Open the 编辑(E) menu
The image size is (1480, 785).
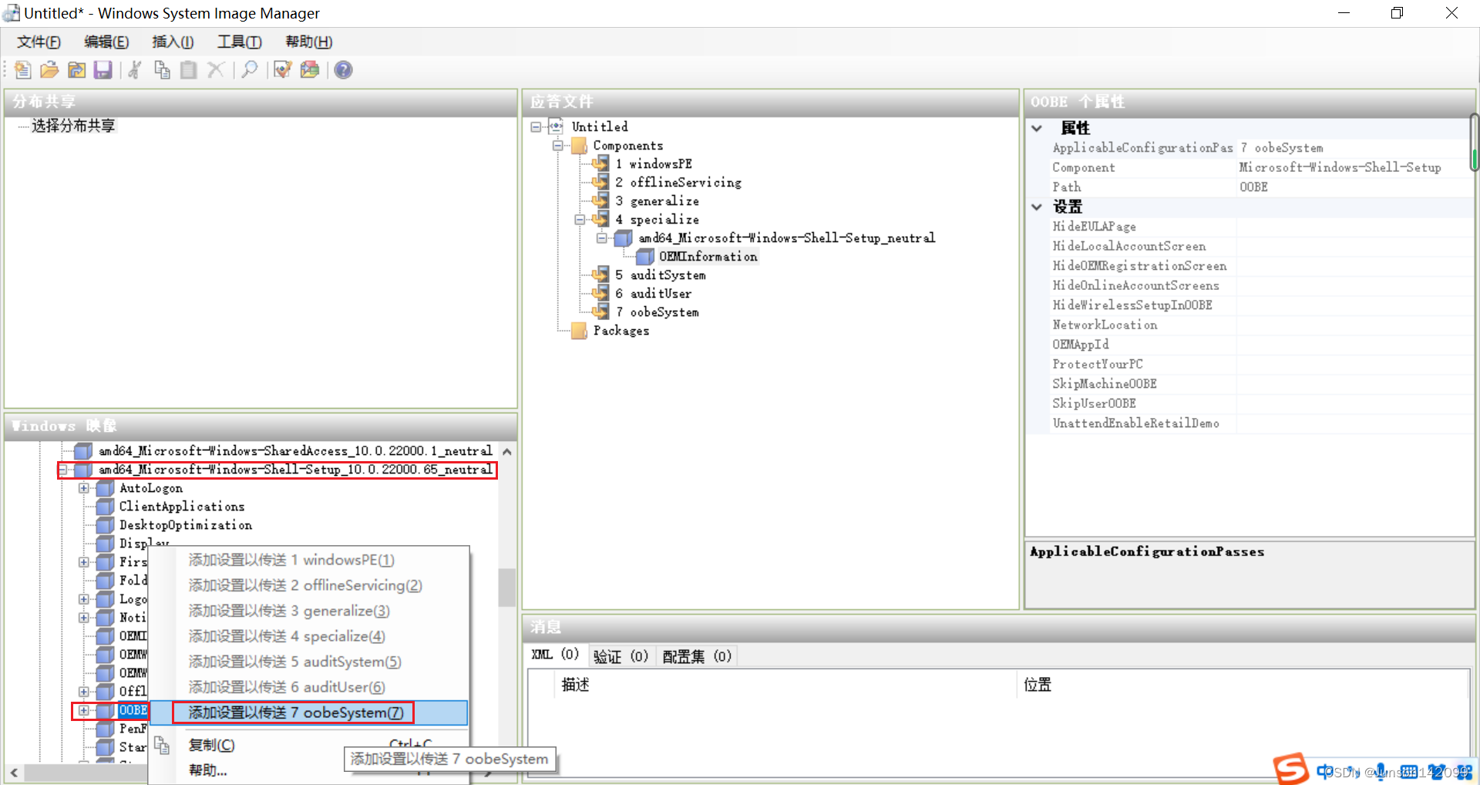[x=106, y=42]
